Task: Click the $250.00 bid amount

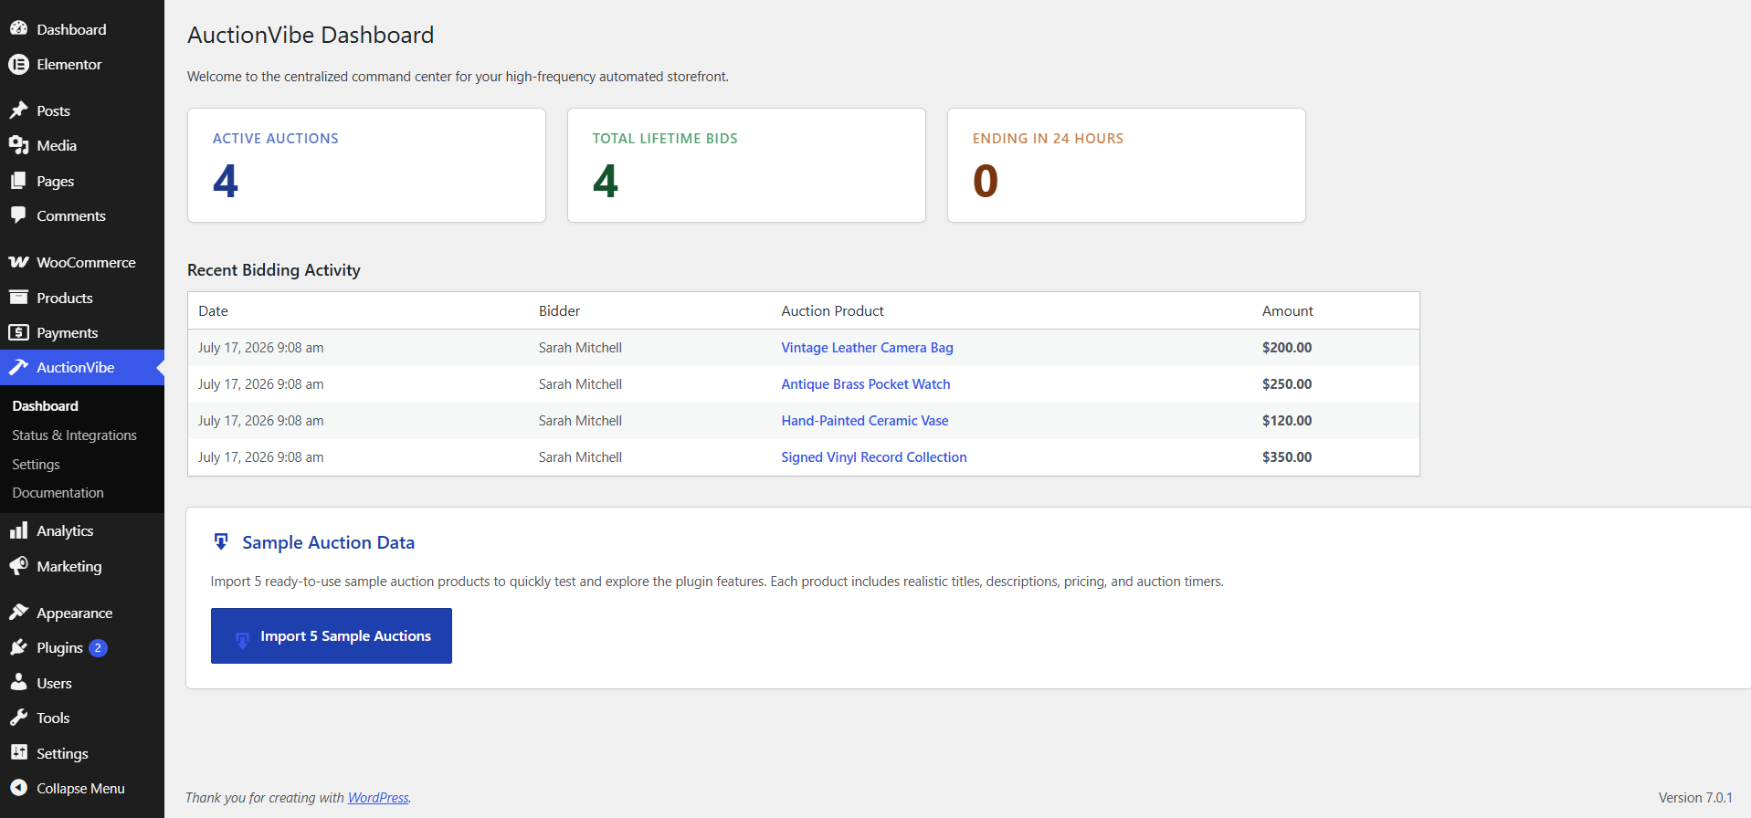Action: click(1287, 384)
